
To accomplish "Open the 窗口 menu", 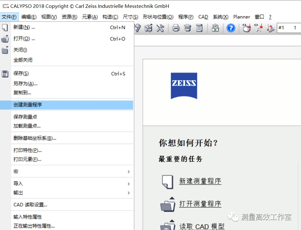I will pyautogui.click(x=259, y=17).
